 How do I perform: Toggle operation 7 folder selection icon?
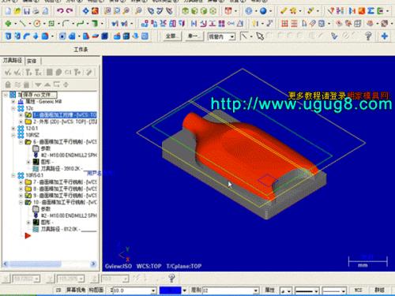pyautogui.click(x=28, y=182)
